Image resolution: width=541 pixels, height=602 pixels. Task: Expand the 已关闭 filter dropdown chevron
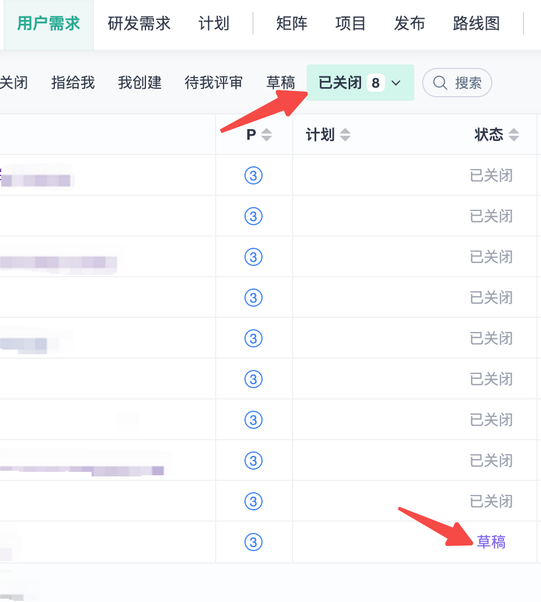point(396,83)
